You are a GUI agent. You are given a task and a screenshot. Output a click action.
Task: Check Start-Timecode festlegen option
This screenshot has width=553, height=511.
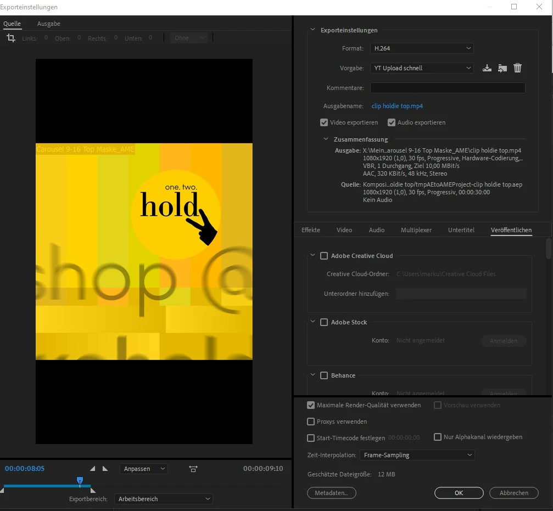pyautogui.click(x=311, y=437)
